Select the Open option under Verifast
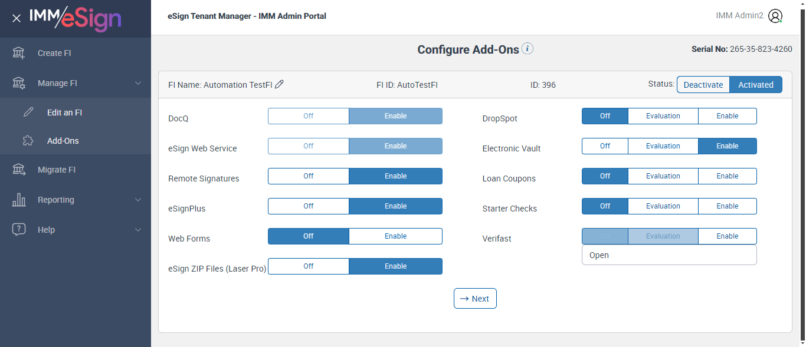Viewport: 806px width, 347px height. click(599, 255)
